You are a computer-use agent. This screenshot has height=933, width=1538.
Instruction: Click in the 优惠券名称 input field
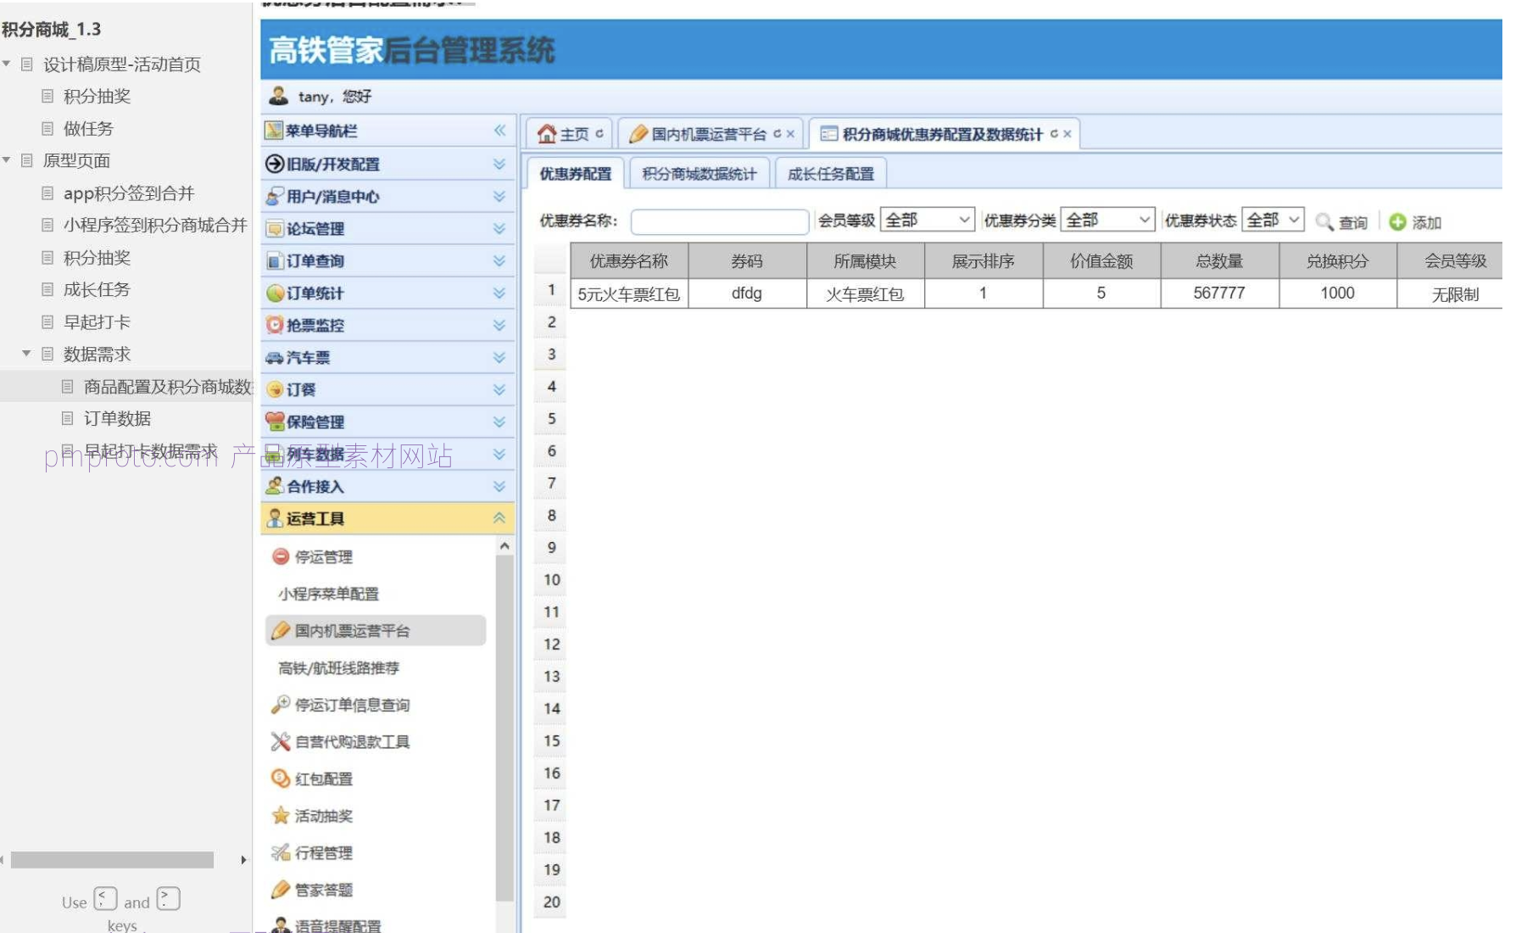point(720,221)
